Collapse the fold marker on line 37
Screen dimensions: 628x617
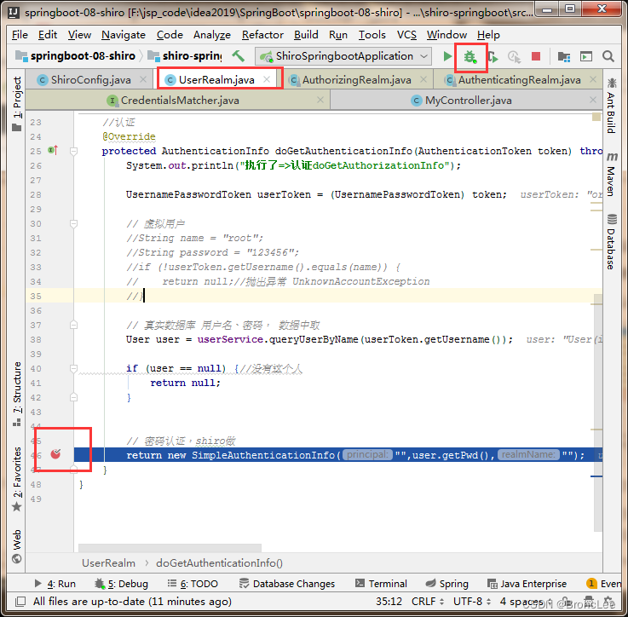click(73, 325)
